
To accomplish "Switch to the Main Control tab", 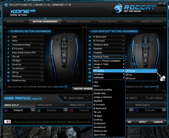I will click(15, 21).
